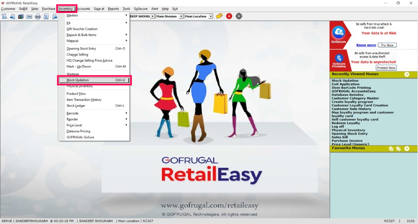This screenshot has height=224, width=418.
Task: Select Product Flow menu item
Action: [94, 94]
